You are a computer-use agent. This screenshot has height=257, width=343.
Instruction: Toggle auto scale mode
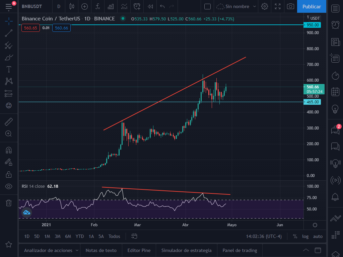(318, 236)
